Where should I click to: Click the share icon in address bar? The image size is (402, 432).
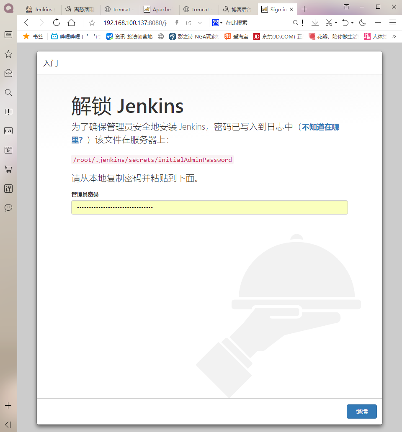point(189,23)
